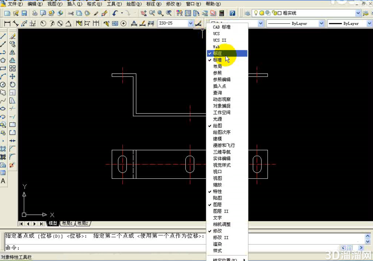Select the Rotate modify tool
This screenshot has height=261, width=373.
[12, 85]
